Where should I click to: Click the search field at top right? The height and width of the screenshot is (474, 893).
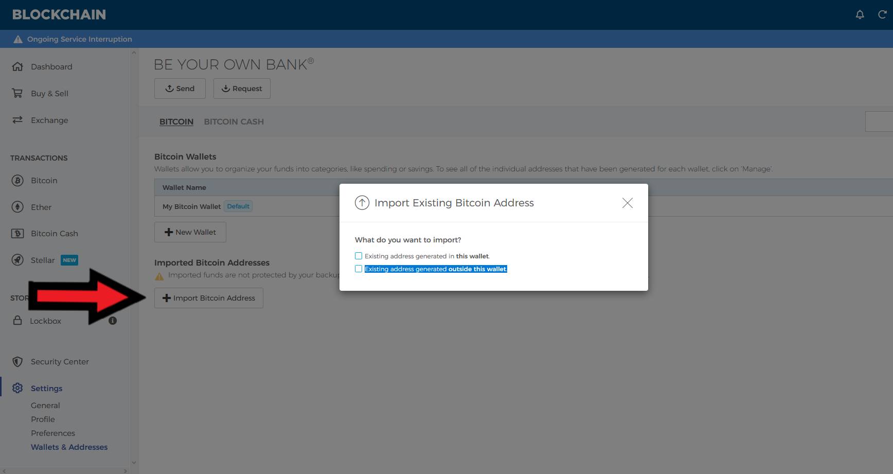(879, 121)
